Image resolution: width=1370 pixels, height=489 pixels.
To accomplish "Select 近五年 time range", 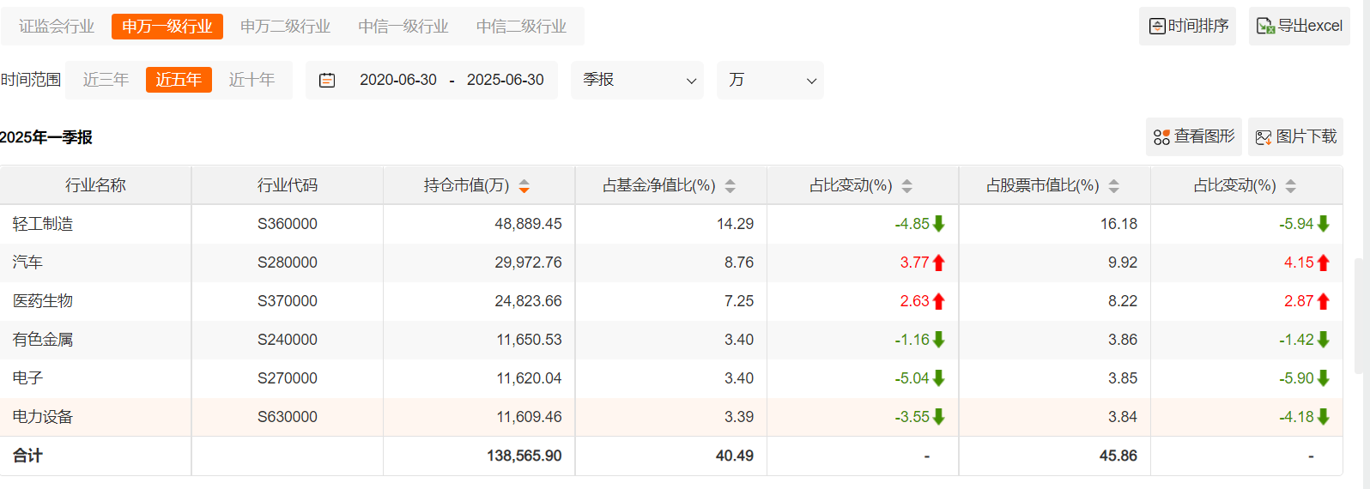I will tap(179, 80).
